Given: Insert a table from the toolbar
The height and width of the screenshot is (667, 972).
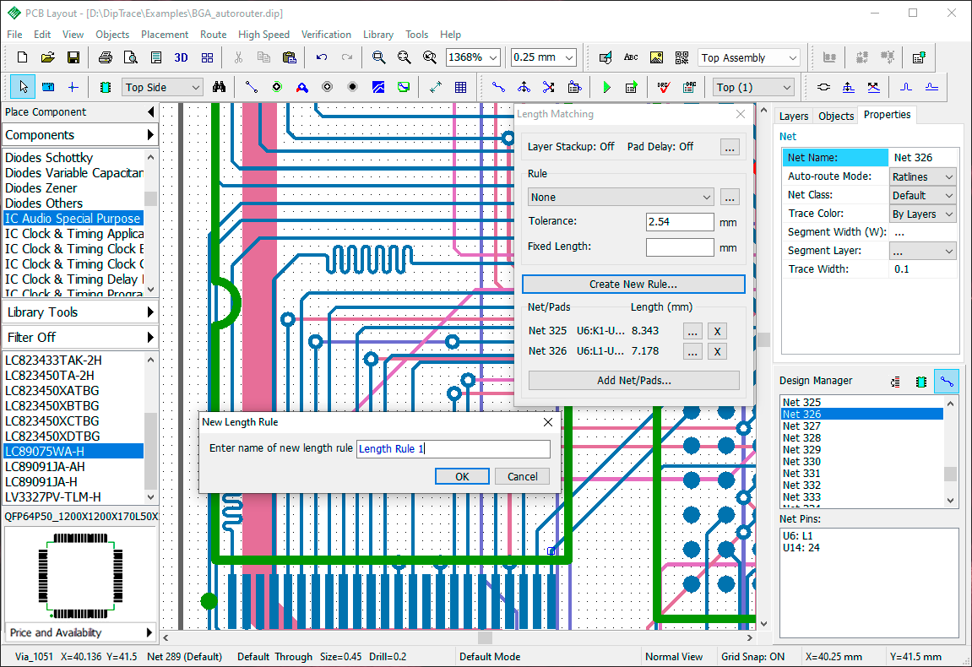Looking at the screenshot, I should pos(460,88).
